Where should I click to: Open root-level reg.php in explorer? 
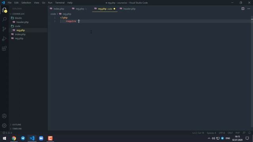coord(19,39)
